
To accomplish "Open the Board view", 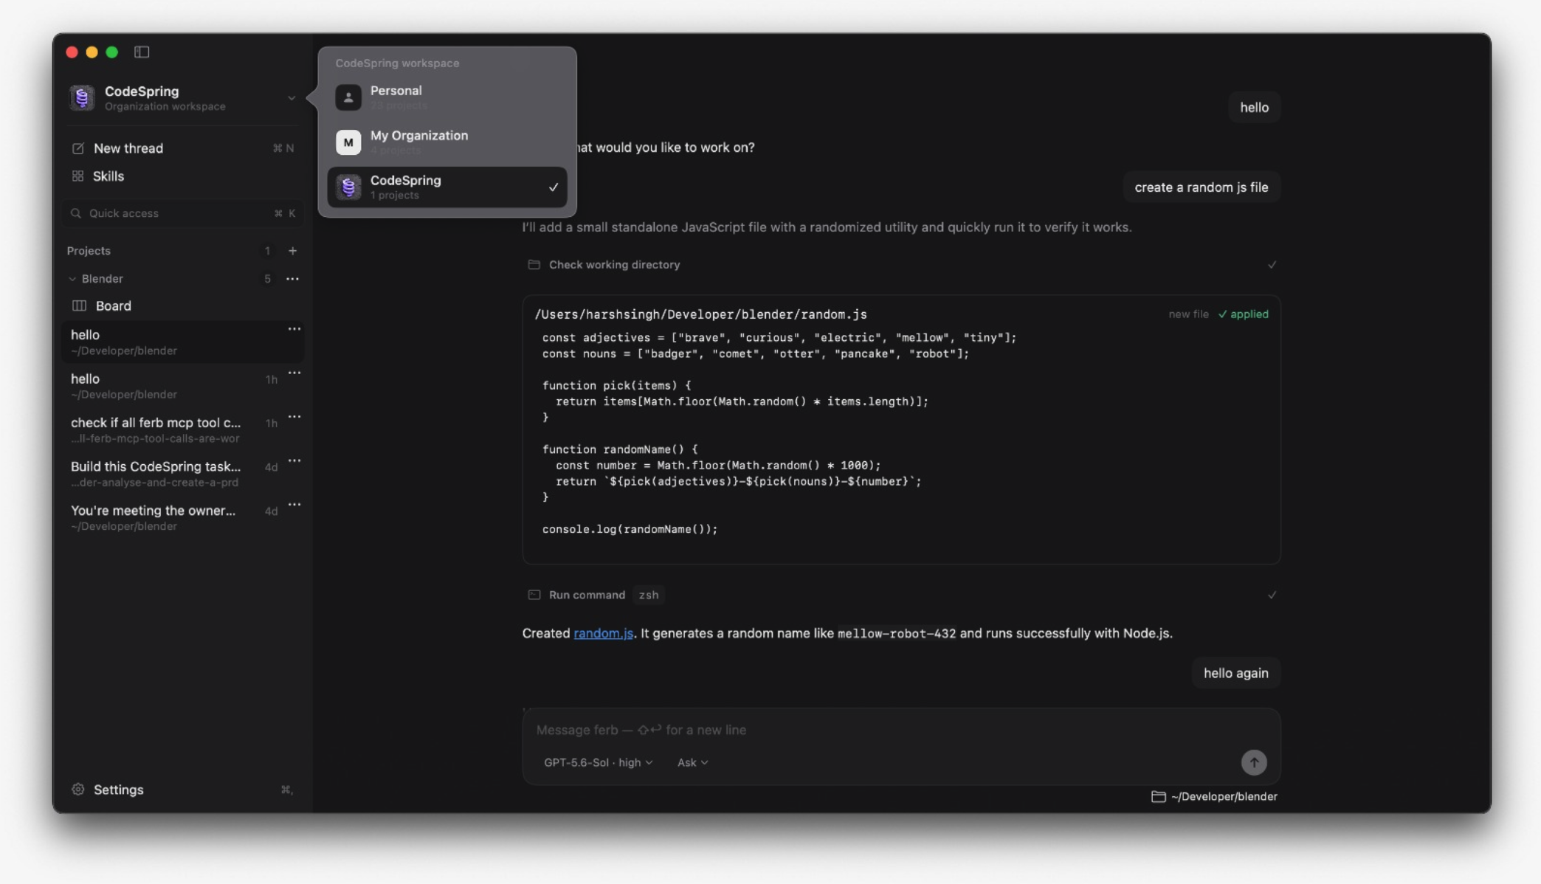I will tap(182, 305).
